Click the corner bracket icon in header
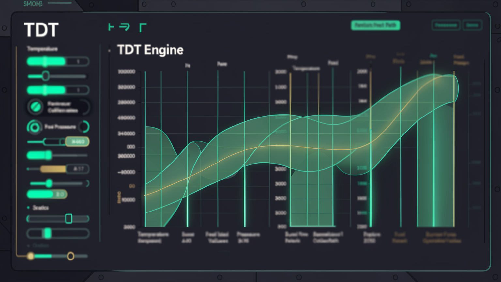The image size is (501, 282). 143,27
